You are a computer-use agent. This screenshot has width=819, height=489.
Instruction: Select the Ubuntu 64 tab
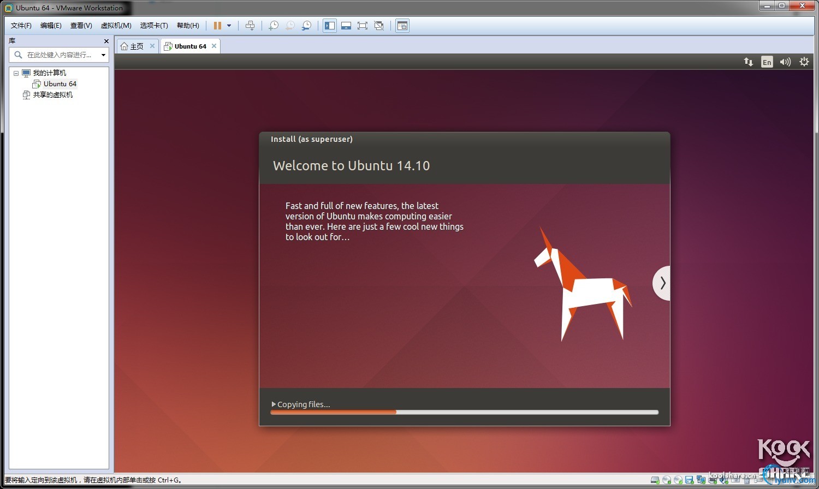click(191, 46)
